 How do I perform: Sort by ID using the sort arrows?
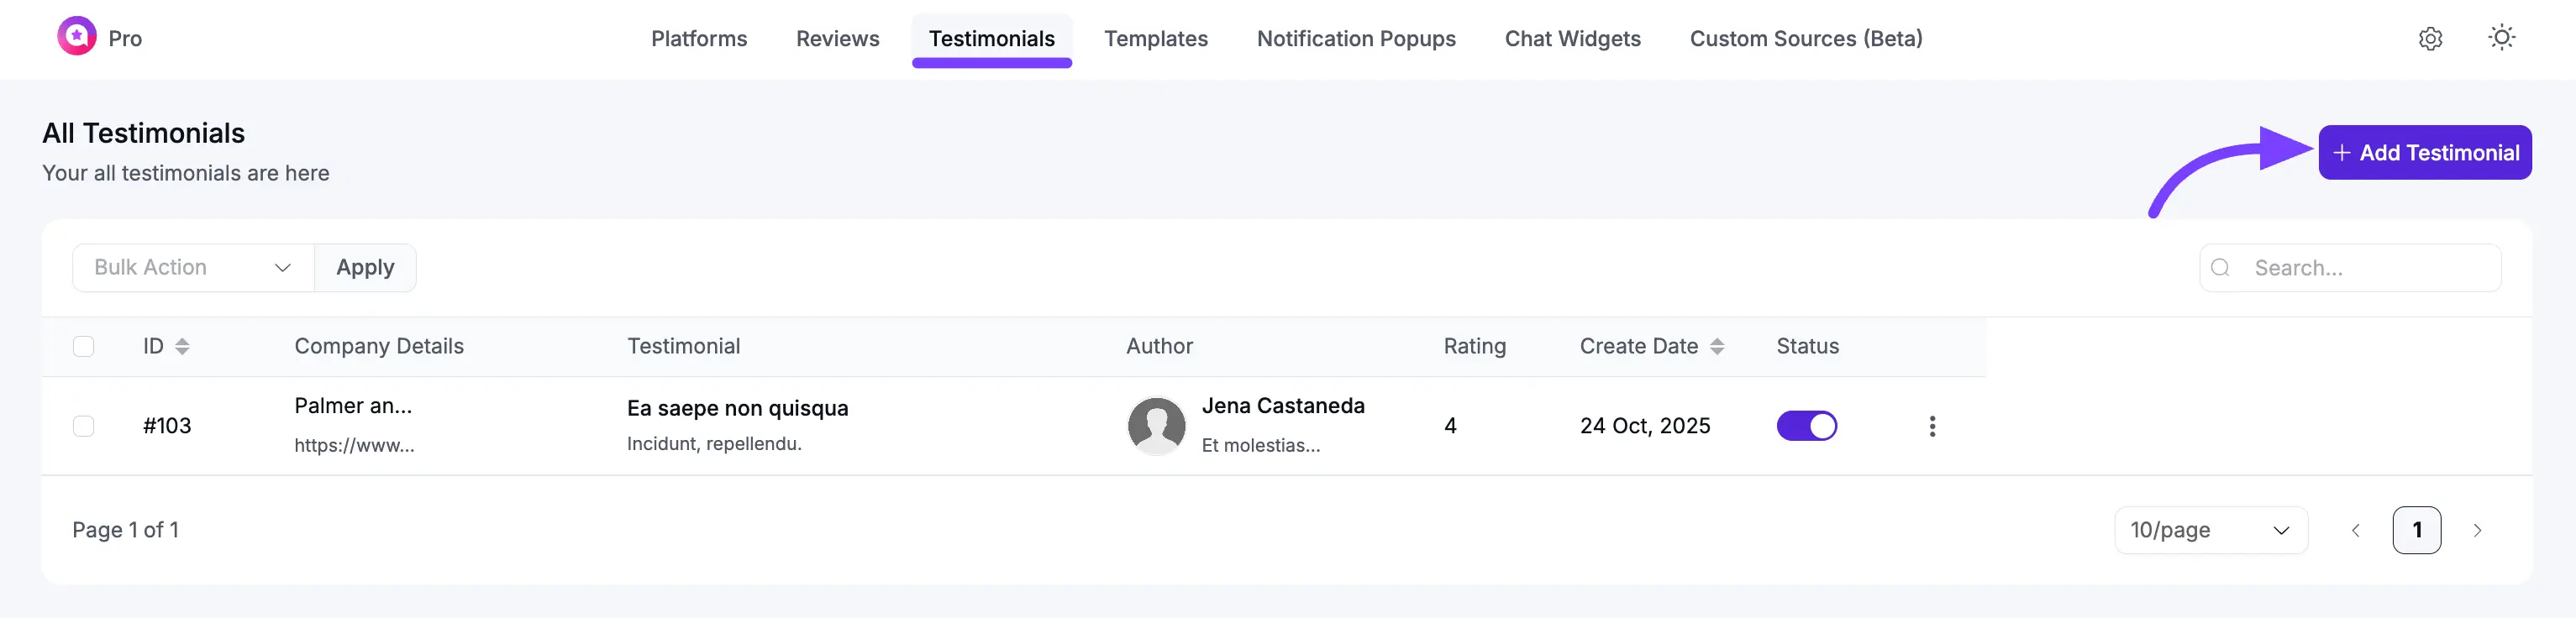tap(182, 346)
